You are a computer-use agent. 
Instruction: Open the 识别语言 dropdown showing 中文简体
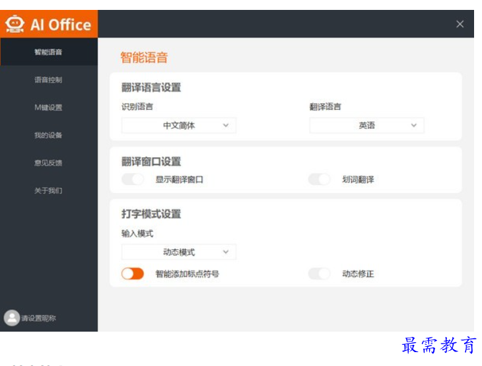178,126
